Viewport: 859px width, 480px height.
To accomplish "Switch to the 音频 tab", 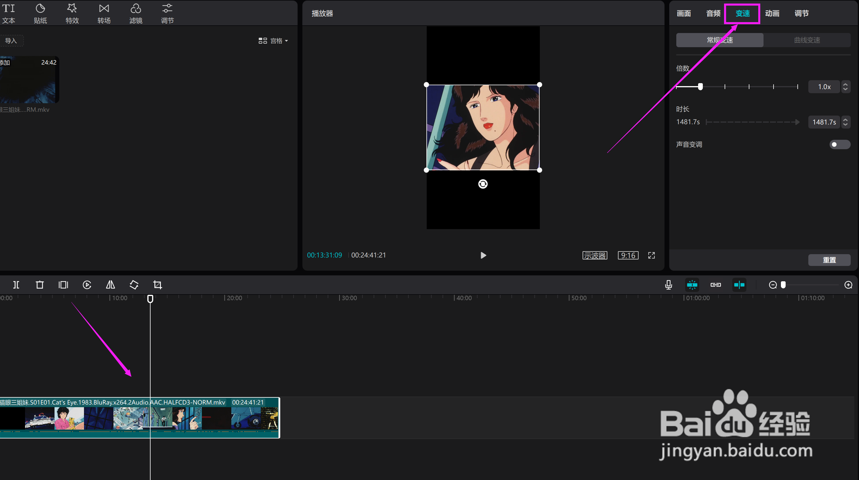I will [x=713, y=13].
